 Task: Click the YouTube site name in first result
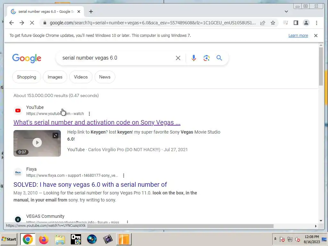click(35, 107)
